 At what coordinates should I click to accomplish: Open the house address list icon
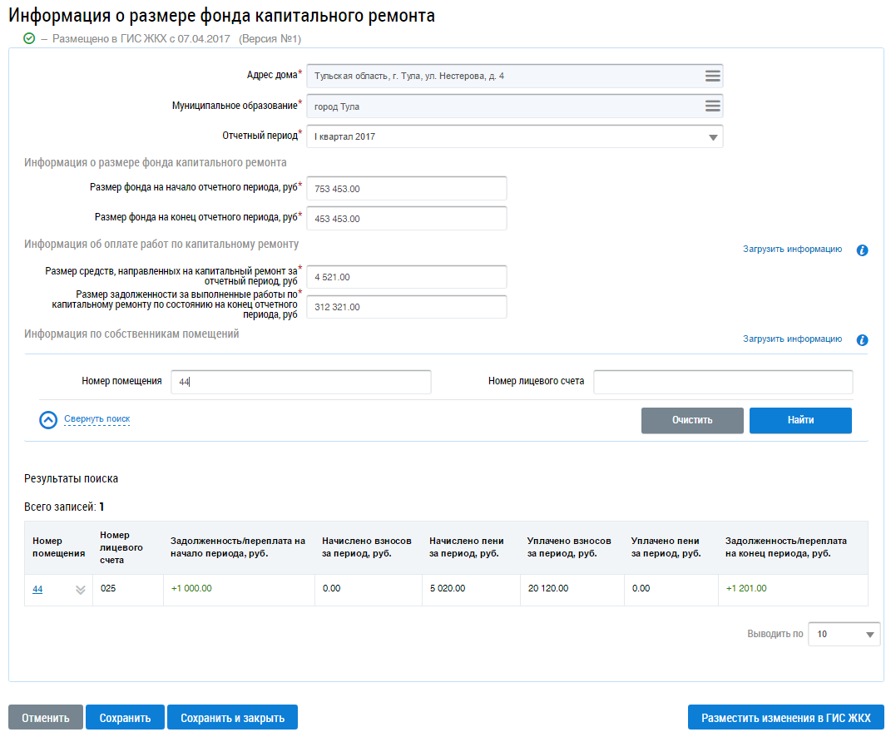click(x=712, y=76)
